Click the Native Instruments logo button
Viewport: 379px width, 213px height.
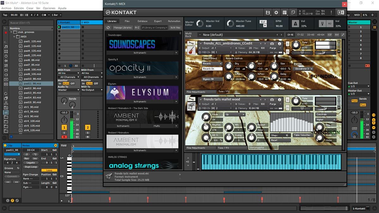coord(341,12)
